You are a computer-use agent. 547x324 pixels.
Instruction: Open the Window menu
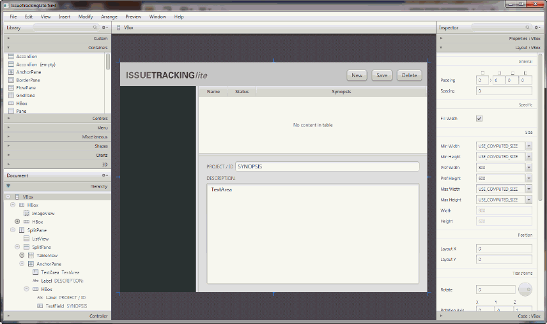pyautogui.click(x=158, y=17)
